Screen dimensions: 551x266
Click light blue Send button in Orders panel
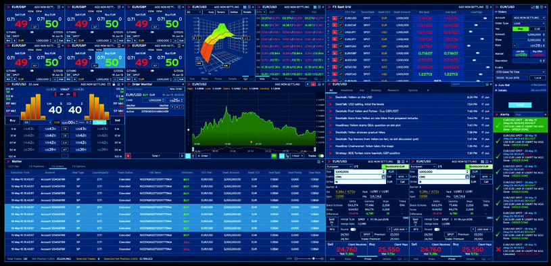point(520,105)
